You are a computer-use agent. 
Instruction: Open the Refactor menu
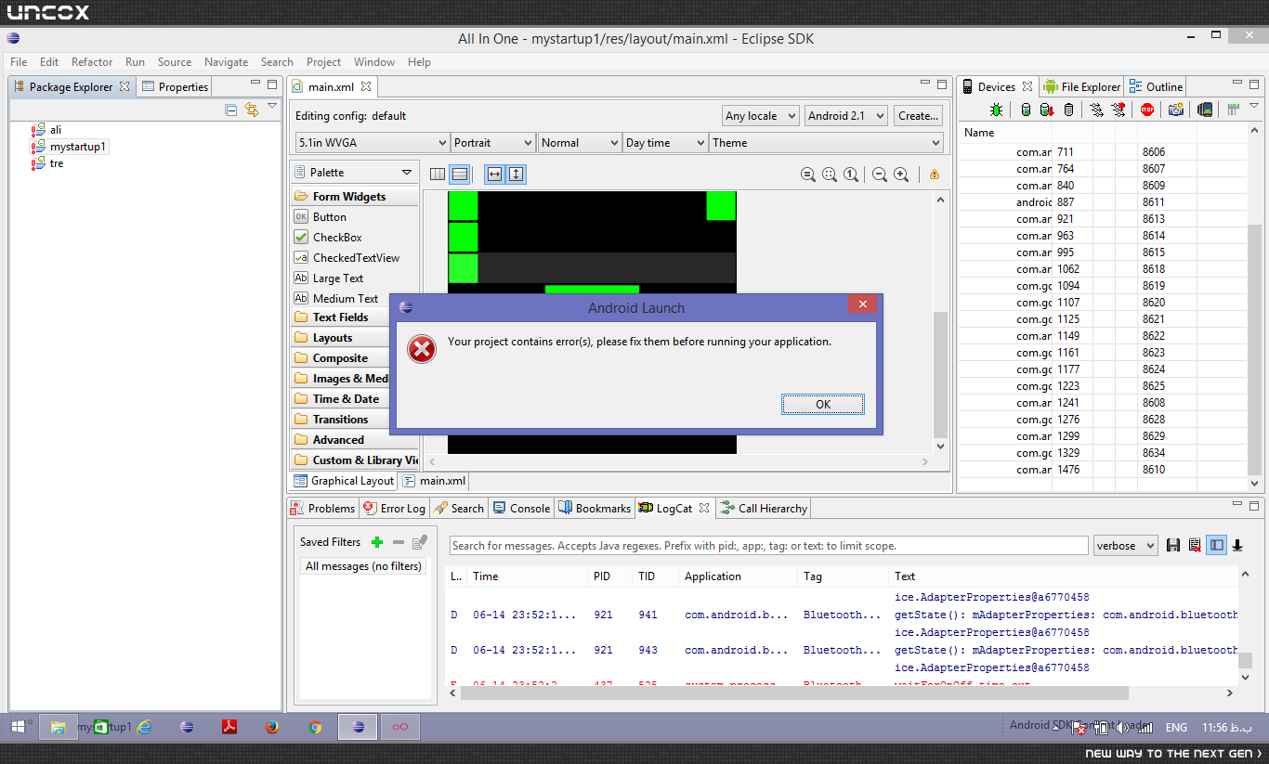pyautogui.click(x=92, y=62)
